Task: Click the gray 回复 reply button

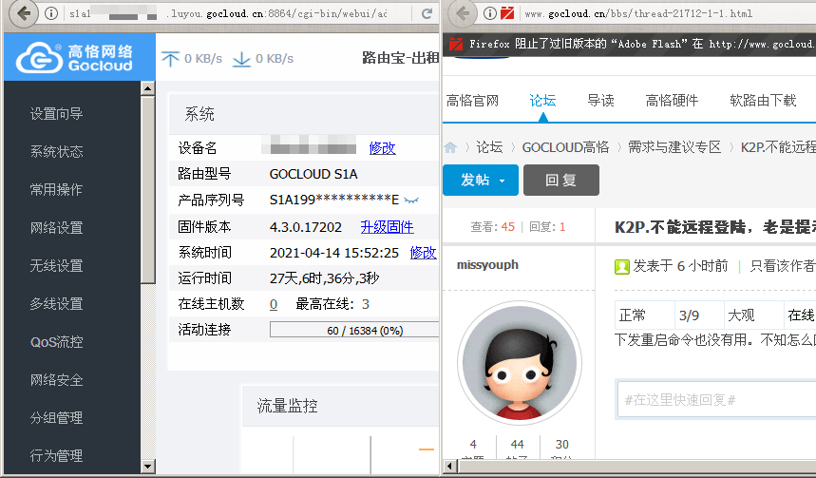Action: [x=561, y=181]
